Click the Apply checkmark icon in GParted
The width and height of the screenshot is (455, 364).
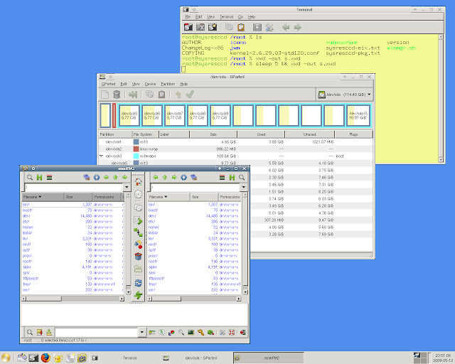(x=190, y=95)
